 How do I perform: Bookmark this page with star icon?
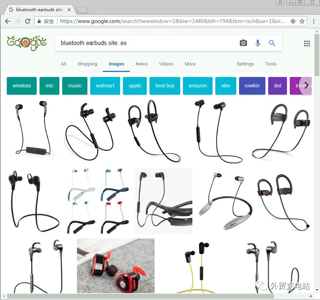click(302, 21)
